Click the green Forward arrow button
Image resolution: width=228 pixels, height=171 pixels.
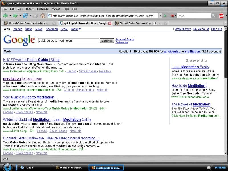(15, 15)
